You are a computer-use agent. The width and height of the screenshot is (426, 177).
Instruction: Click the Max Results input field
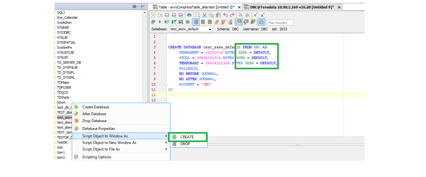pyautogui.click(x=280, y=22)
